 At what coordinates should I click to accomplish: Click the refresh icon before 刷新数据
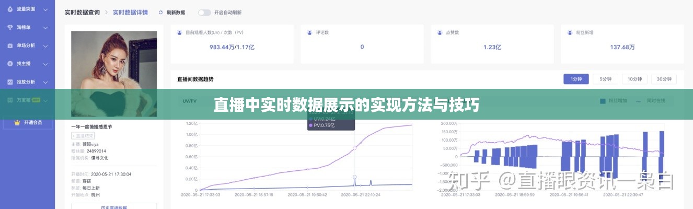coord(161,12)
